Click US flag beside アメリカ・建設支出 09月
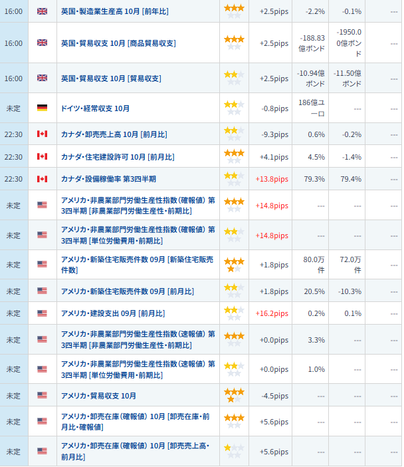 [42, 313]
